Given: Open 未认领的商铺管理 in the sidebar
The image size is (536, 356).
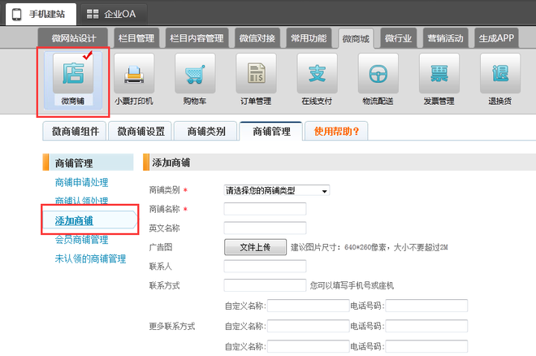Looking at the screenshot, I should [x=90, y=258].
